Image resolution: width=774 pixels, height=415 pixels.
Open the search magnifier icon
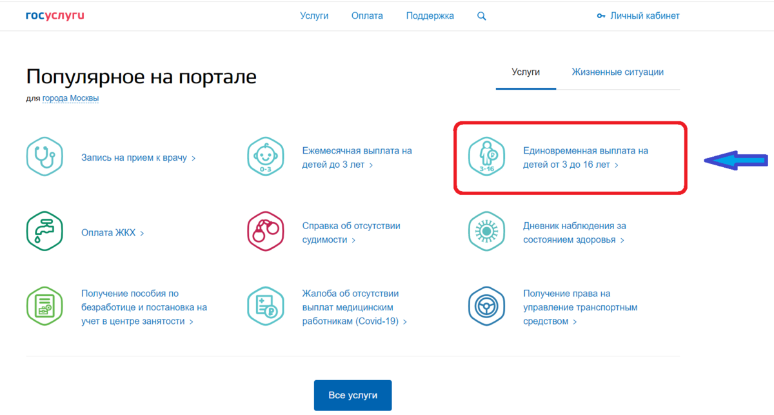(482, 16)
